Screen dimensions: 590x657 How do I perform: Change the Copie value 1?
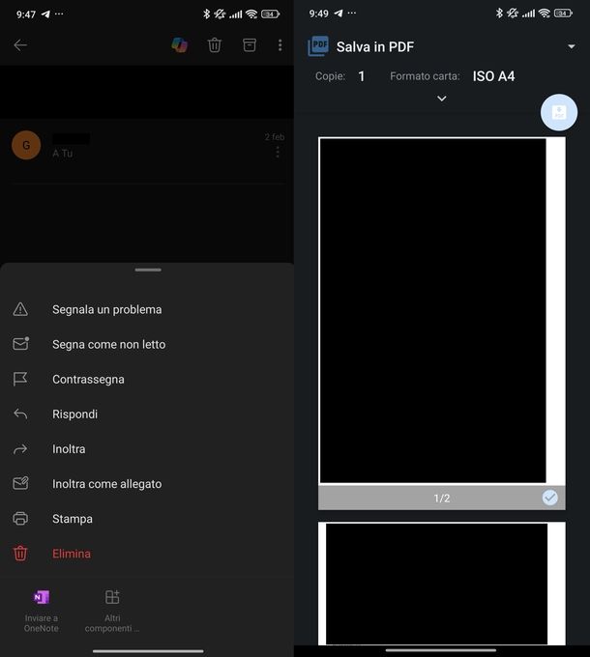click(x=361, y=76)
